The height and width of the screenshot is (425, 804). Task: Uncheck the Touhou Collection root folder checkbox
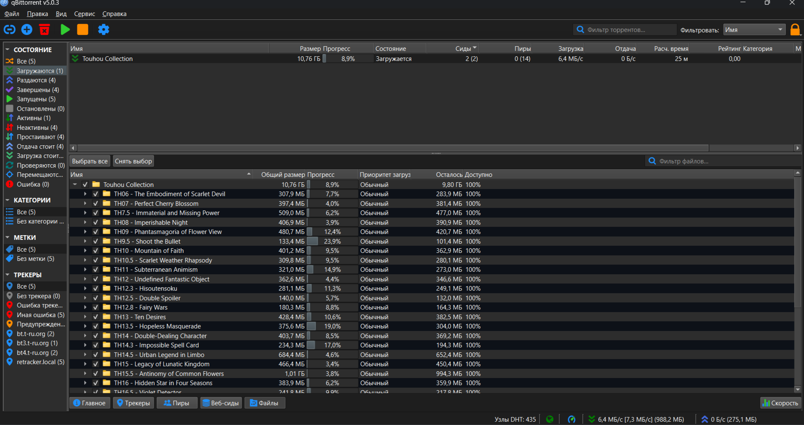point(85,184)
